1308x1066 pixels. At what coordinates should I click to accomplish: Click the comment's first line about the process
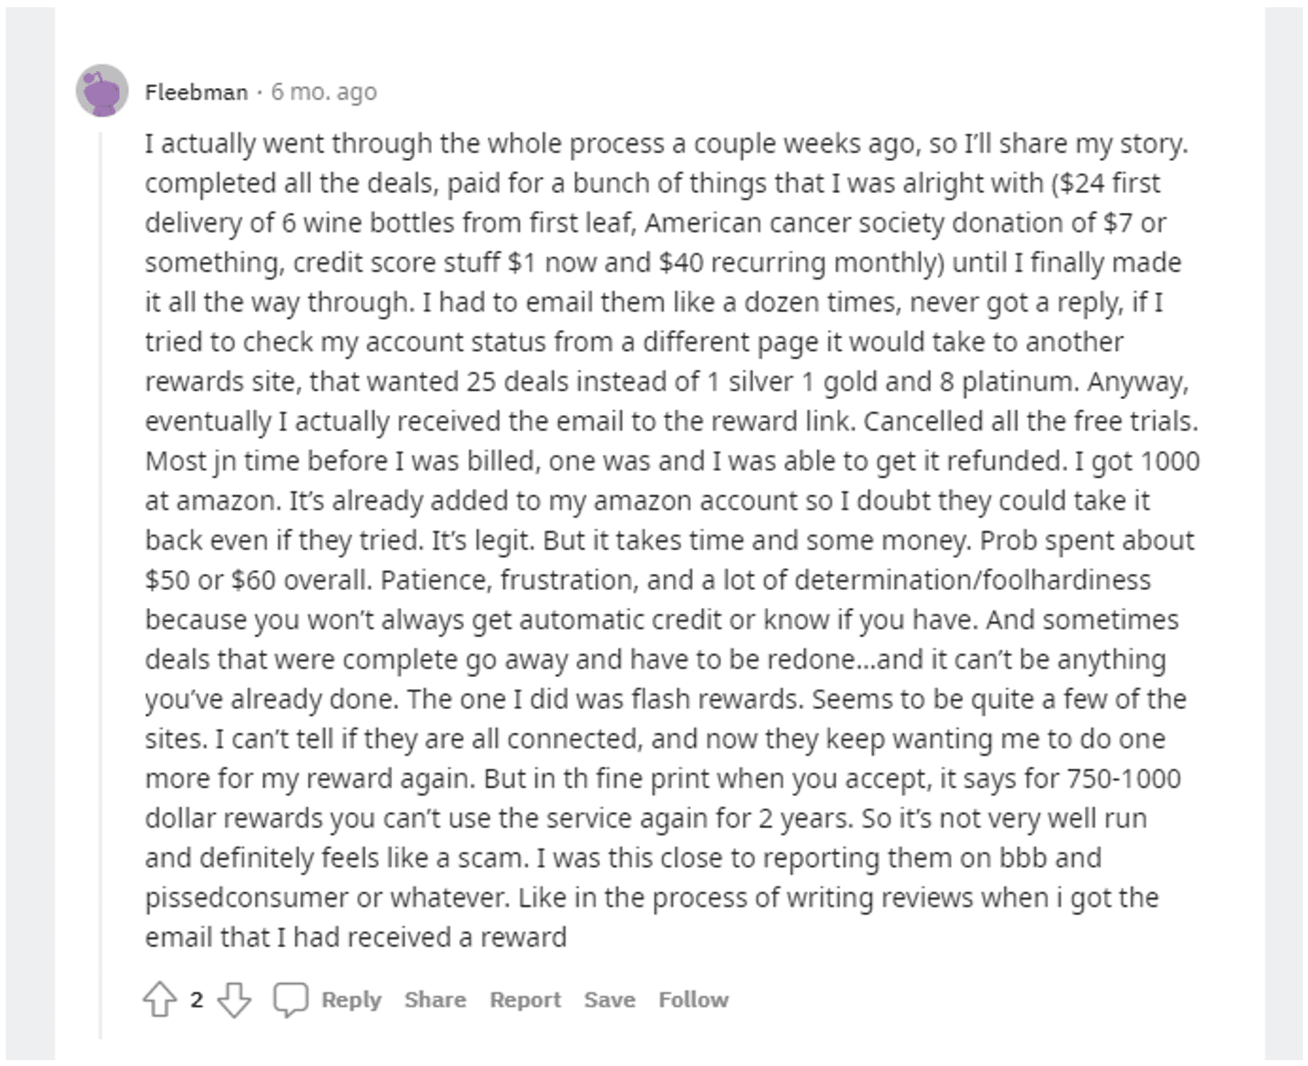[x=666, y=143]
